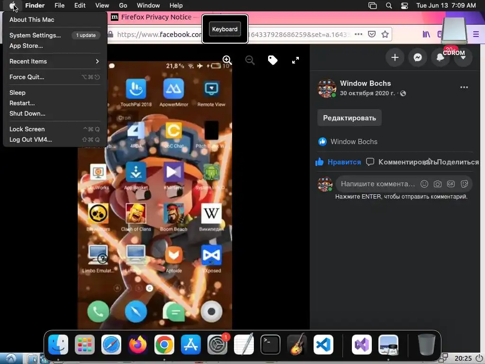The height and width of the screenshot is (364, 485).
Task: Open Window Bochs profile name link
Action: click(365, 83)
